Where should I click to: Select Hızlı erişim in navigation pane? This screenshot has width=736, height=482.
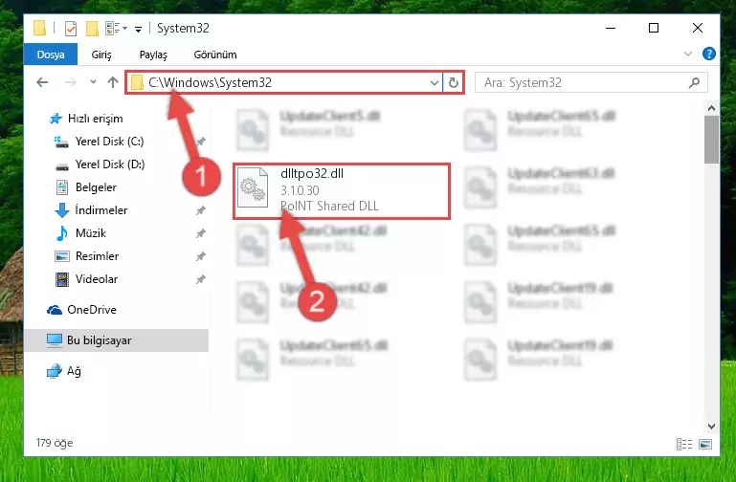(x=86, y=119)
